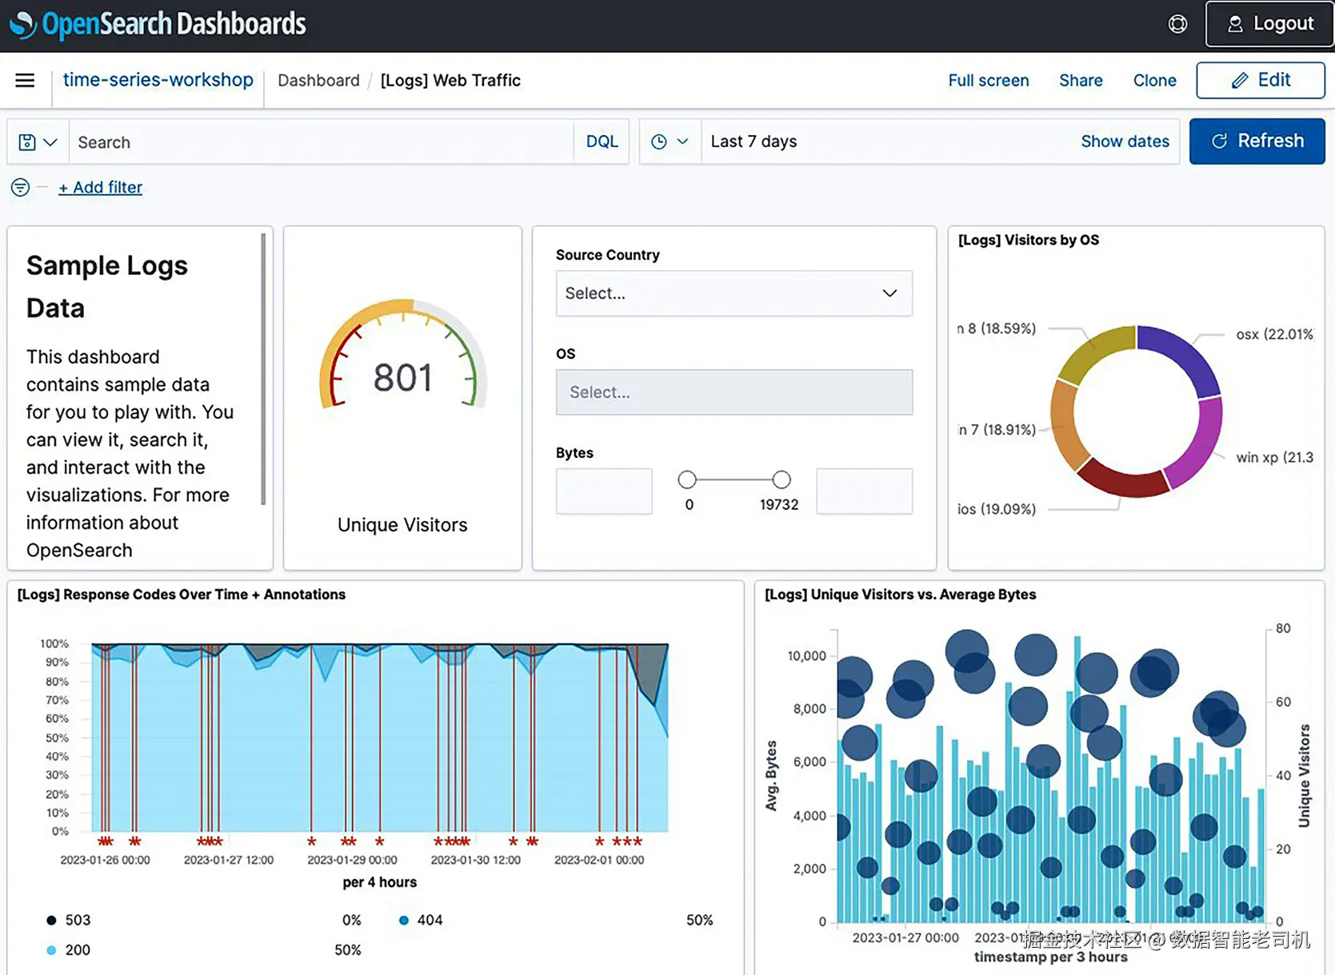
Task: Open the OS select dropdown
Action: pyautogui.click(x=733, y=392)
